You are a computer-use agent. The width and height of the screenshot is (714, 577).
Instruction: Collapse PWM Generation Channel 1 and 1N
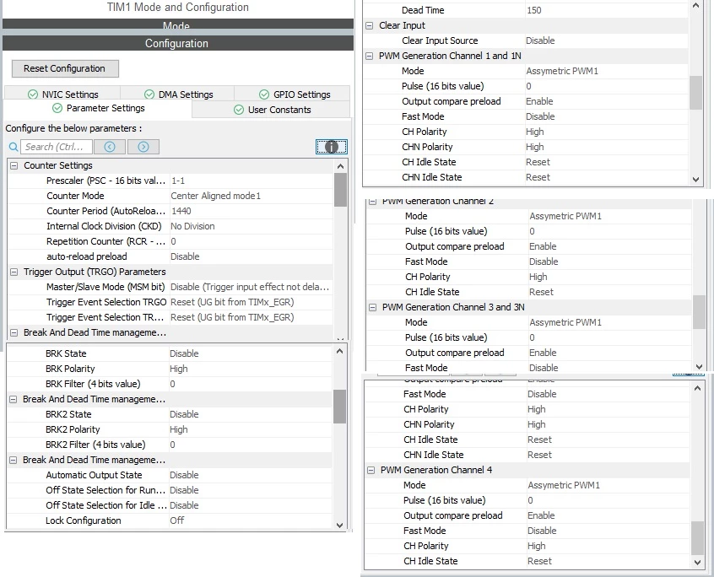370,56
